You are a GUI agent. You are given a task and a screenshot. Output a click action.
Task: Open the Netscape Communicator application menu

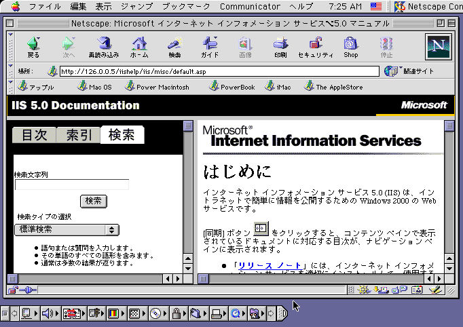(x=428, y=6)
